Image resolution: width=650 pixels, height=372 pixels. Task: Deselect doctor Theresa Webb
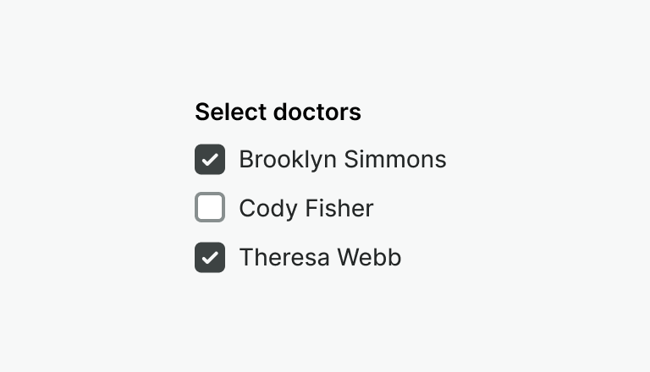click(x=210, y=257)
